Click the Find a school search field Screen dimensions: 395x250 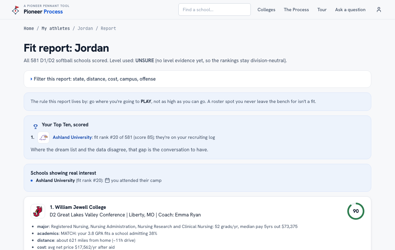pyautogui.click(x=215, y=10)
